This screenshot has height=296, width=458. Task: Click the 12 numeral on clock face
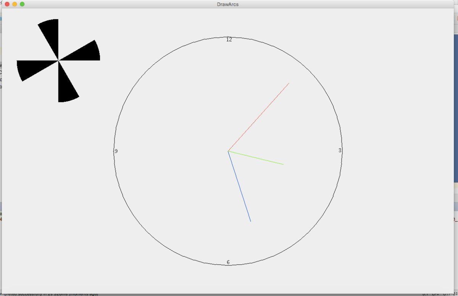point(229,39)
